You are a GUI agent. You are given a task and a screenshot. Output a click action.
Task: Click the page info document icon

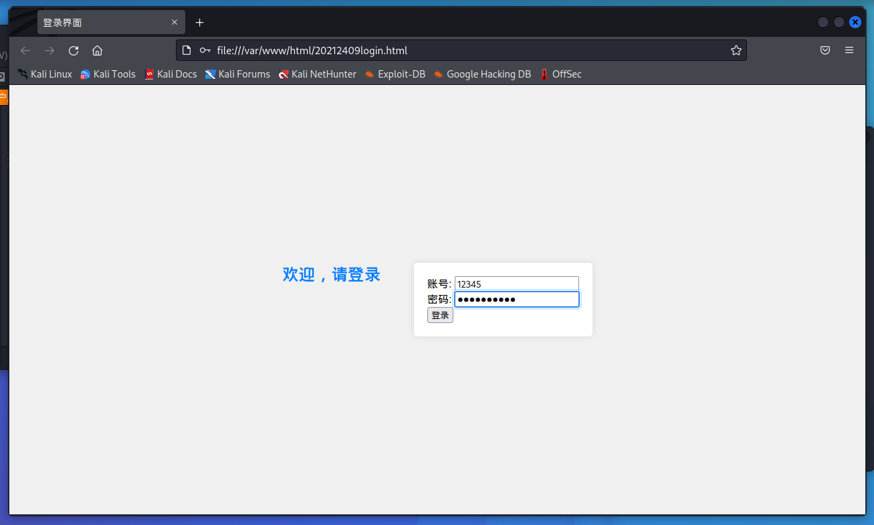(x=187, y=50)
